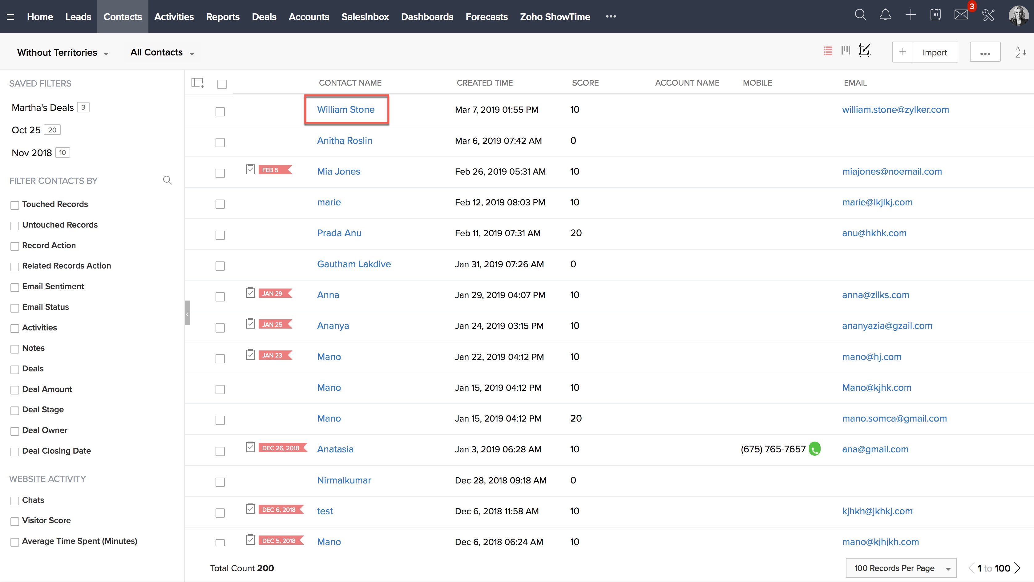Open the William Stone contact
Screen dimensions: 1034x582
[x=345, y=110]
